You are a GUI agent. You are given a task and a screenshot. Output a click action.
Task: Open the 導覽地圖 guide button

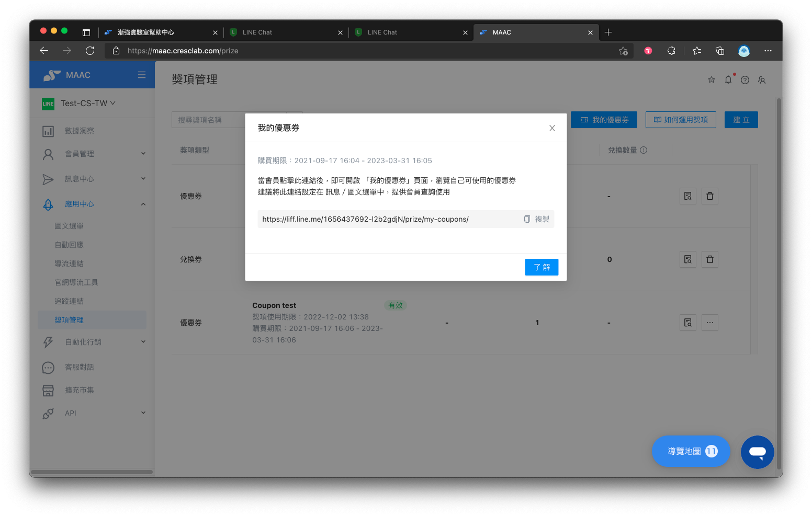click(x=691, y=451)
